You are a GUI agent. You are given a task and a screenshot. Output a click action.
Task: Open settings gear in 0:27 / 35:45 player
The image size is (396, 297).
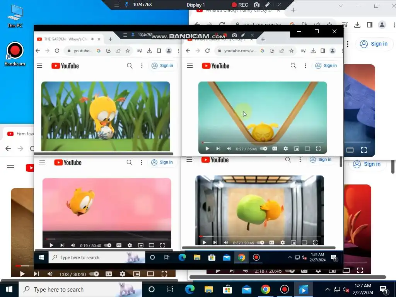285,149
